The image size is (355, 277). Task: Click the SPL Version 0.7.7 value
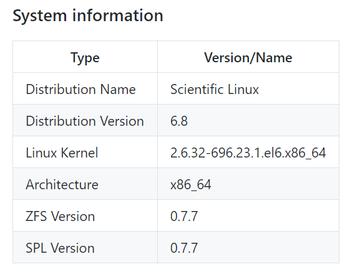tap(184, 248)
